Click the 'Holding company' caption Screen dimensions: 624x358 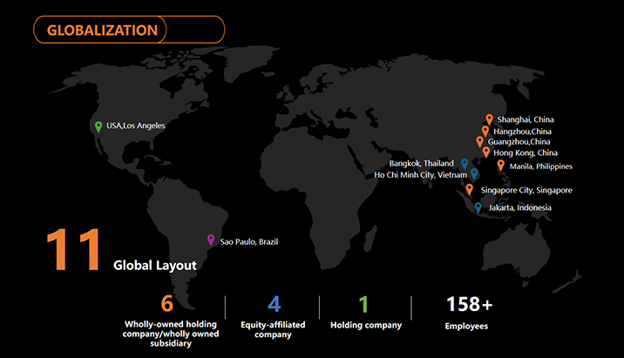[x=366, y=325]
